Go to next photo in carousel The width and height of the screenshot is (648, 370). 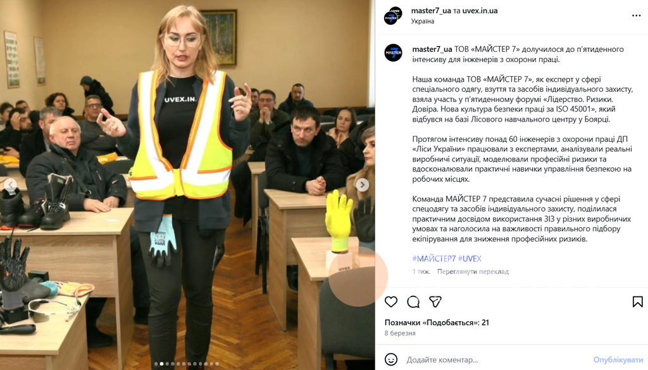pyautogui.click(x=362, y=184)
